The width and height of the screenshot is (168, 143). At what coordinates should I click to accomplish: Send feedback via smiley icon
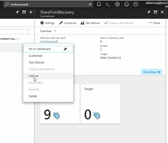(x=126, y=4)
